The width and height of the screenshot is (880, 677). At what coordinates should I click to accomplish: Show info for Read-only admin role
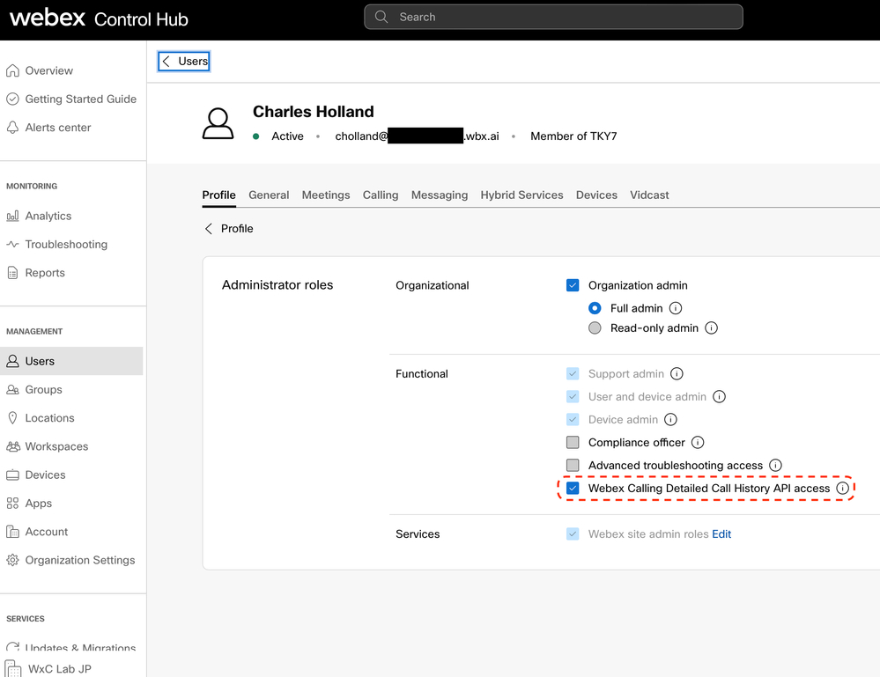point(711,328)
